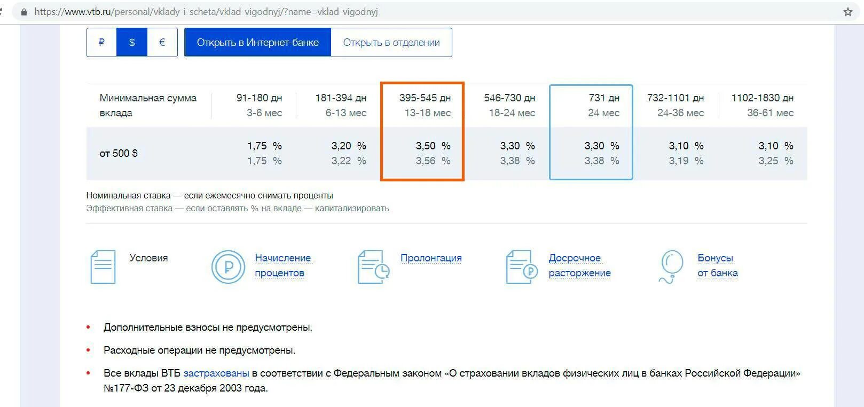Click 'Расходные операции не предусмотрены' line
This screenshot has width=864, height=407.
(x=199, y=350)
